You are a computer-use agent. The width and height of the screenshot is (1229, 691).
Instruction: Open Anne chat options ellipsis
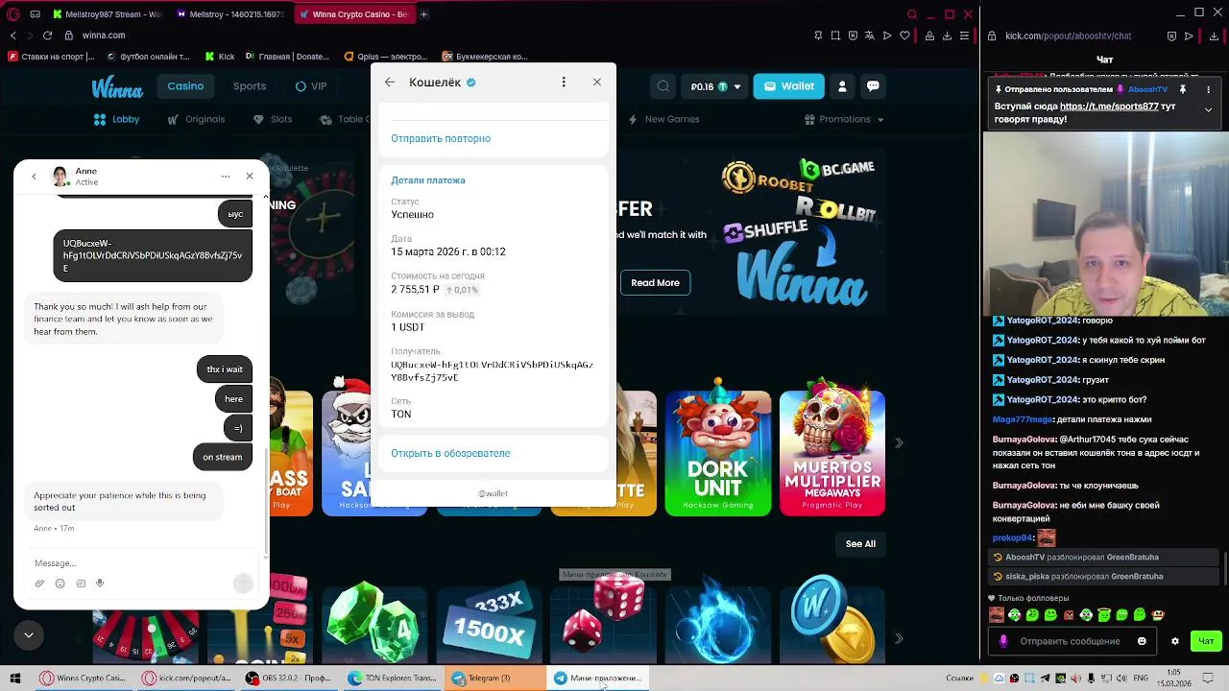(226, 177)
